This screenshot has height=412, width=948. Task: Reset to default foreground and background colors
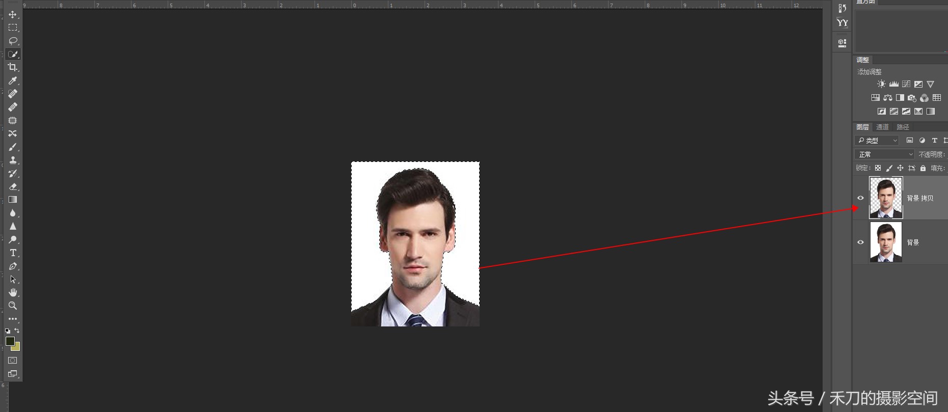[x=8, y=331]
